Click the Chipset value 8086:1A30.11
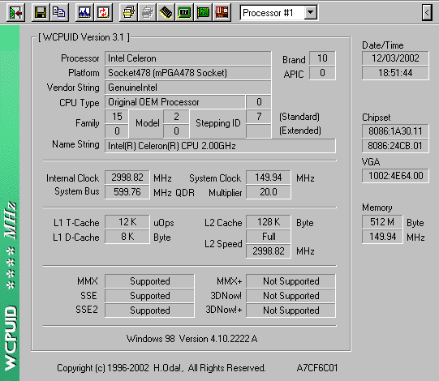 pos(395,131)
